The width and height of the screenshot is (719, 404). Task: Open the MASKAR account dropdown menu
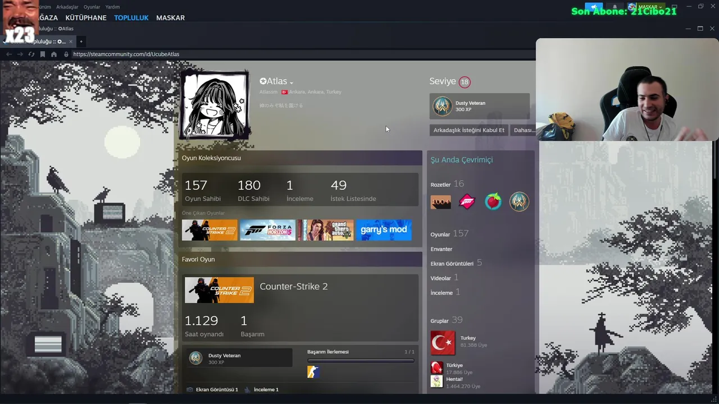(650, 7)
